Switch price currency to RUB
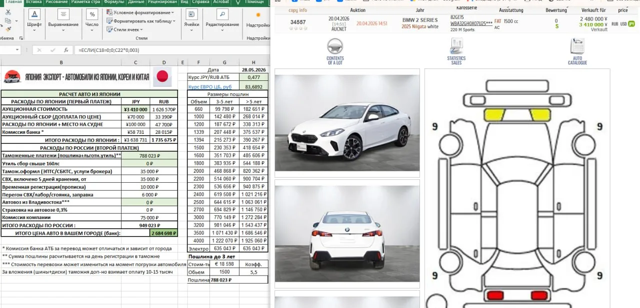Screen dimensions: 640x308 [x=614, y=24]
